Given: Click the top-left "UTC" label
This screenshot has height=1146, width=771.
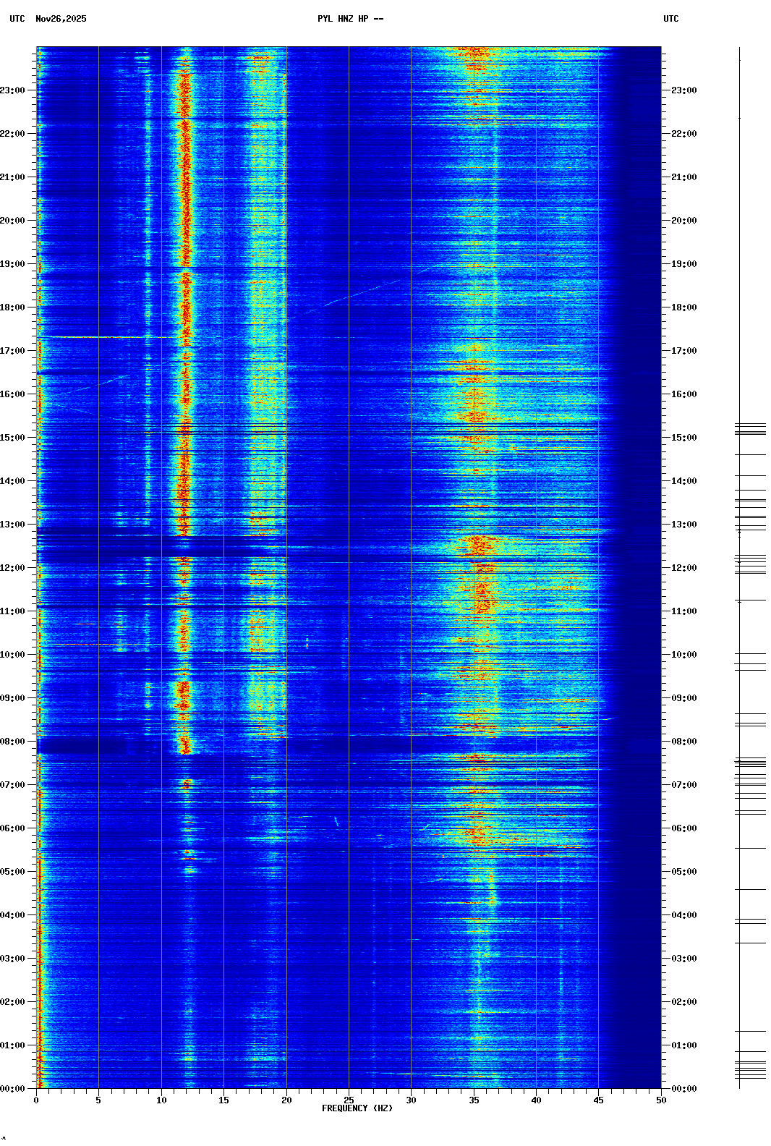Looking at the screenshot, I should [x=17, y=19].
